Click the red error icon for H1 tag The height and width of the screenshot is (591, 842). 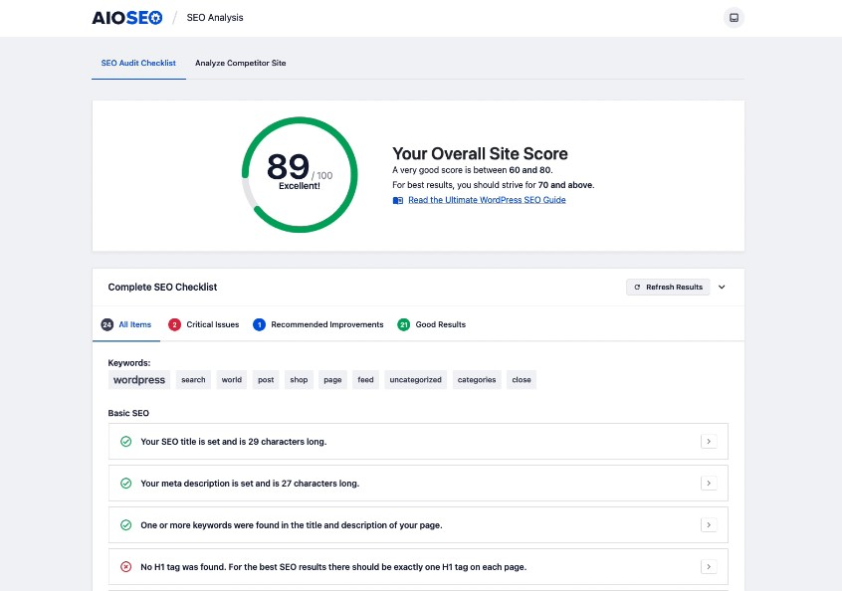coord(125,567)
